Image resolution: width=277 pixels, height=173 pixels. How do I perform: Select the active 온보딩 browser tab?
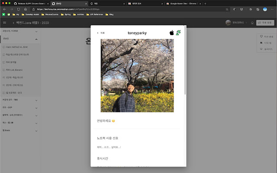69,3
